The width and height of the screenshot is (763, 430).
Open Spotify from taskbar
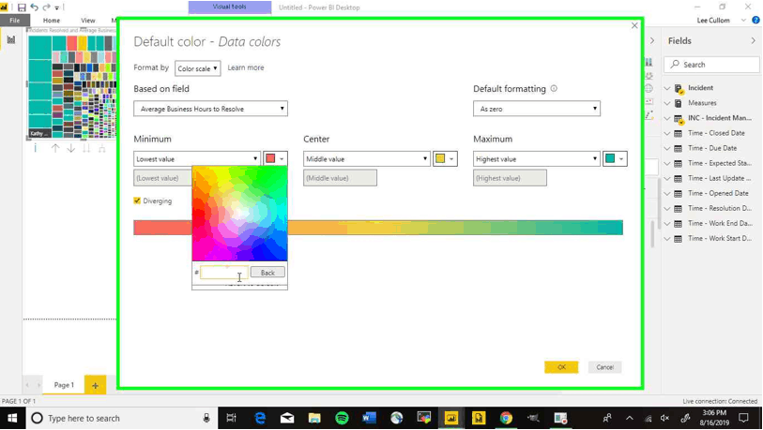coord(343,418)
